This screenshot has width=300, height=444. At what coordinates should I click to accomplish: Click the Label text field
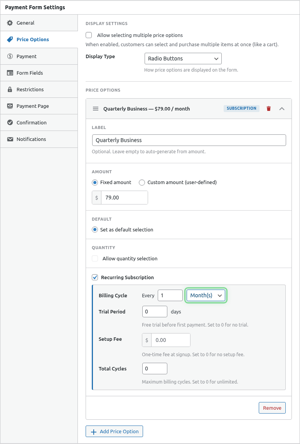(x=189, y=140)
